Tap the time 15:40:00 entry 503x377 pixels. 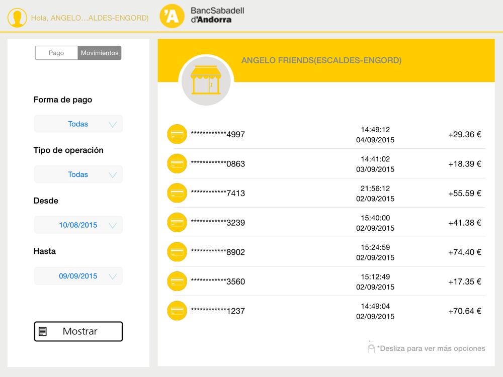tap(375, 218)
